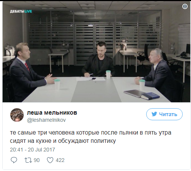Viewport: 191px width, 171px height.
Task: Reply using the speech bubble icon
Action: tap(14, 160)
